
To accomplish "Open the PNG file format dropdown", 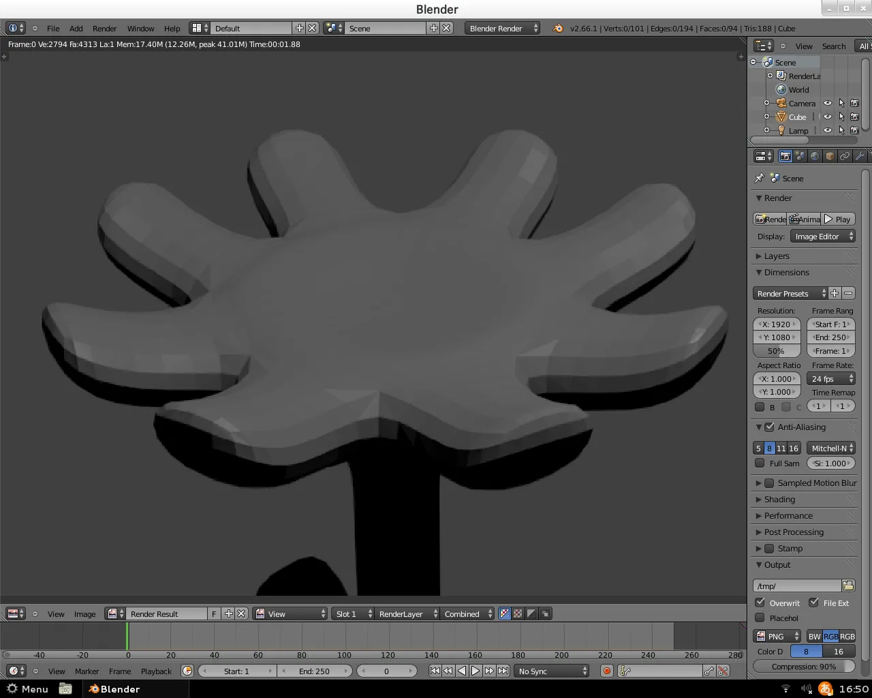I will coord(777,636).
